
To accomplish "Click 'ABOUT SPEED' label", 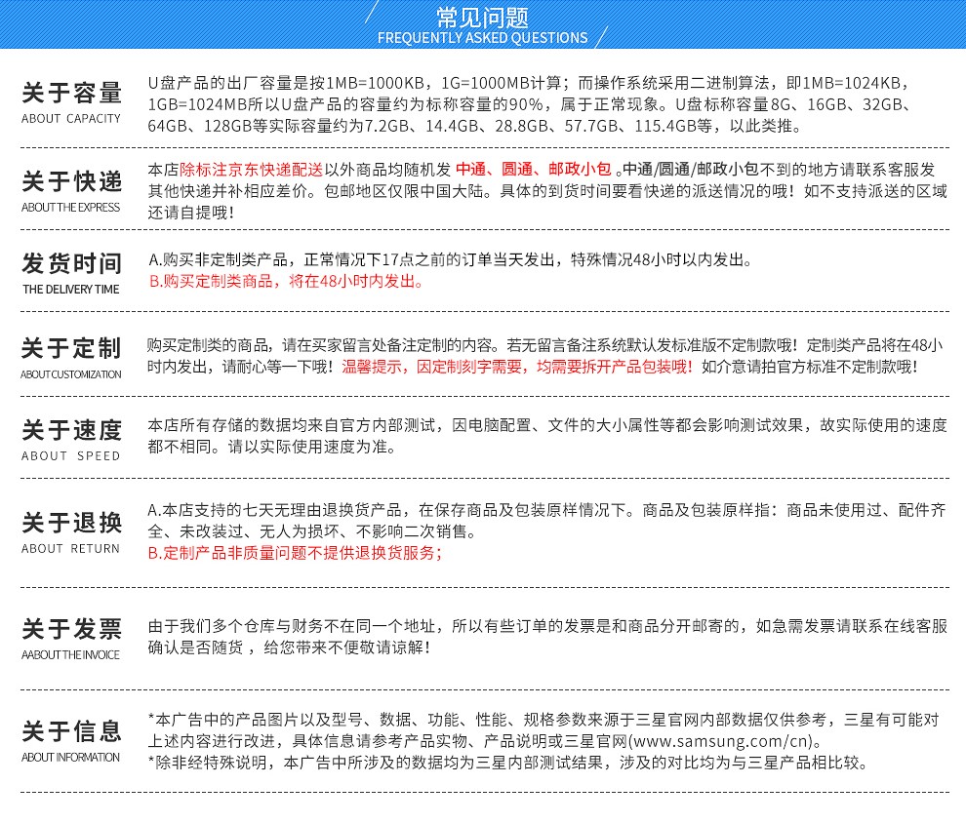I will coord(71,455).
